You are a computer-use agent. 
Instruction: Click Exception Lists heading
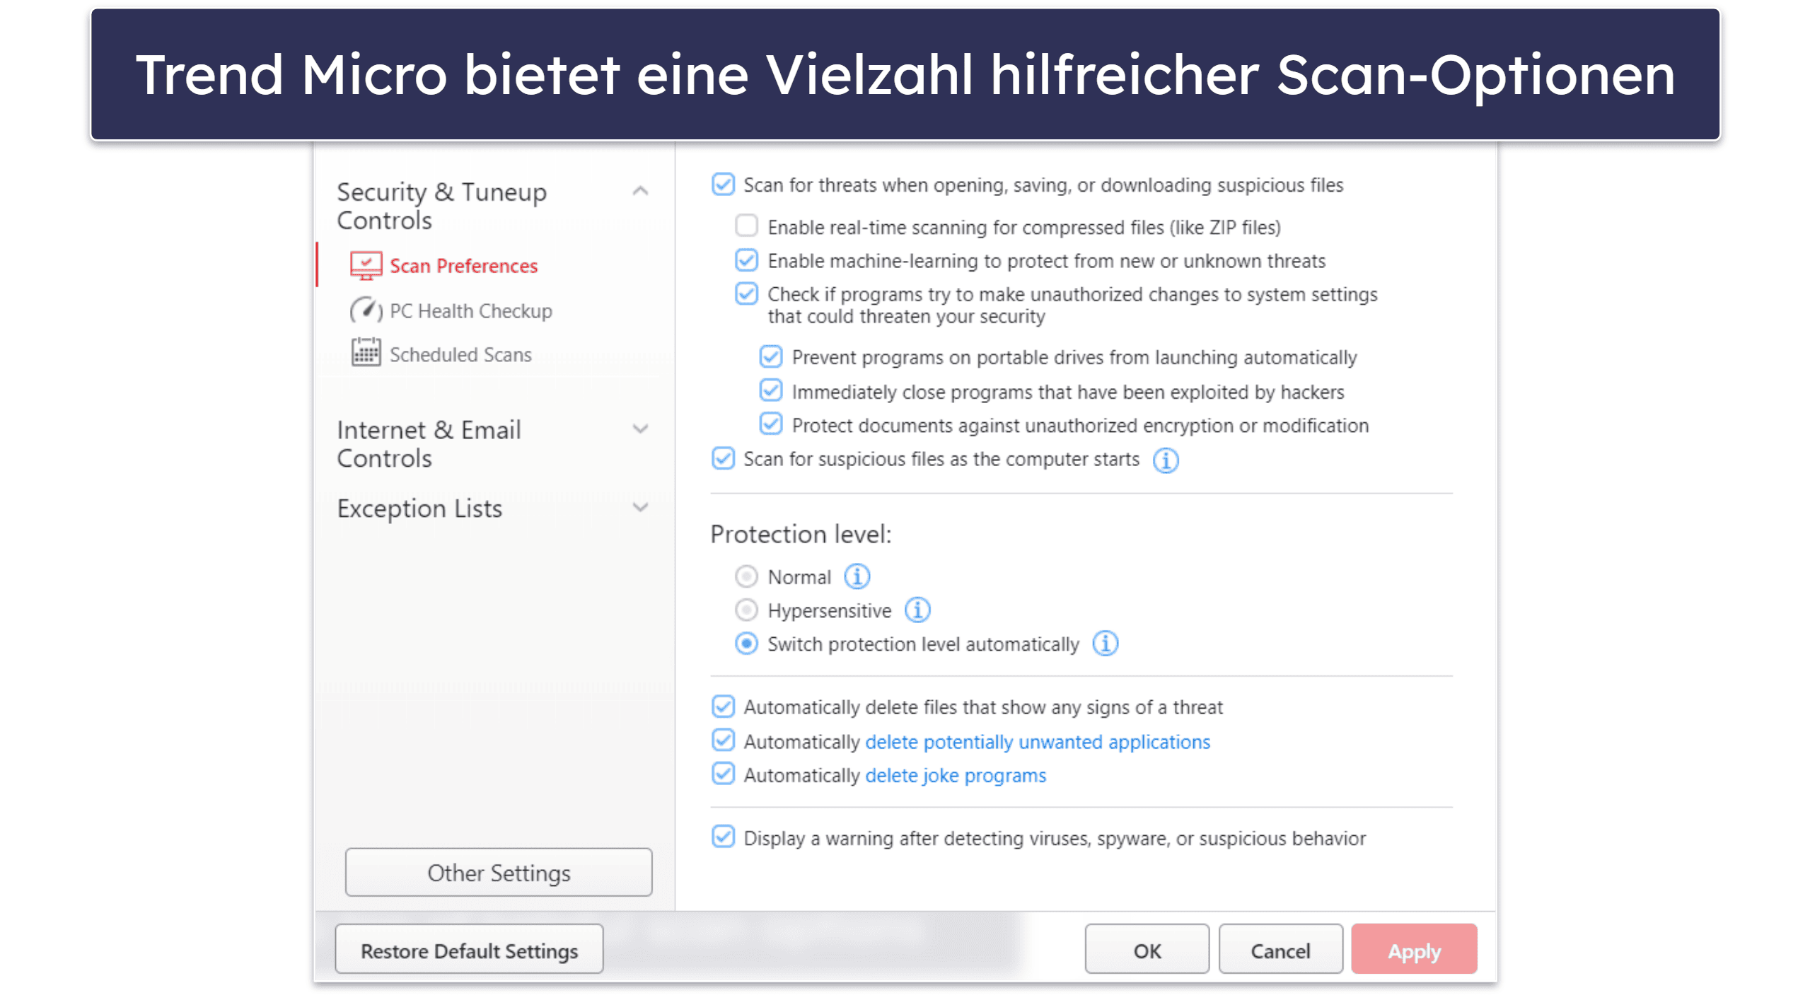[419, 509]
